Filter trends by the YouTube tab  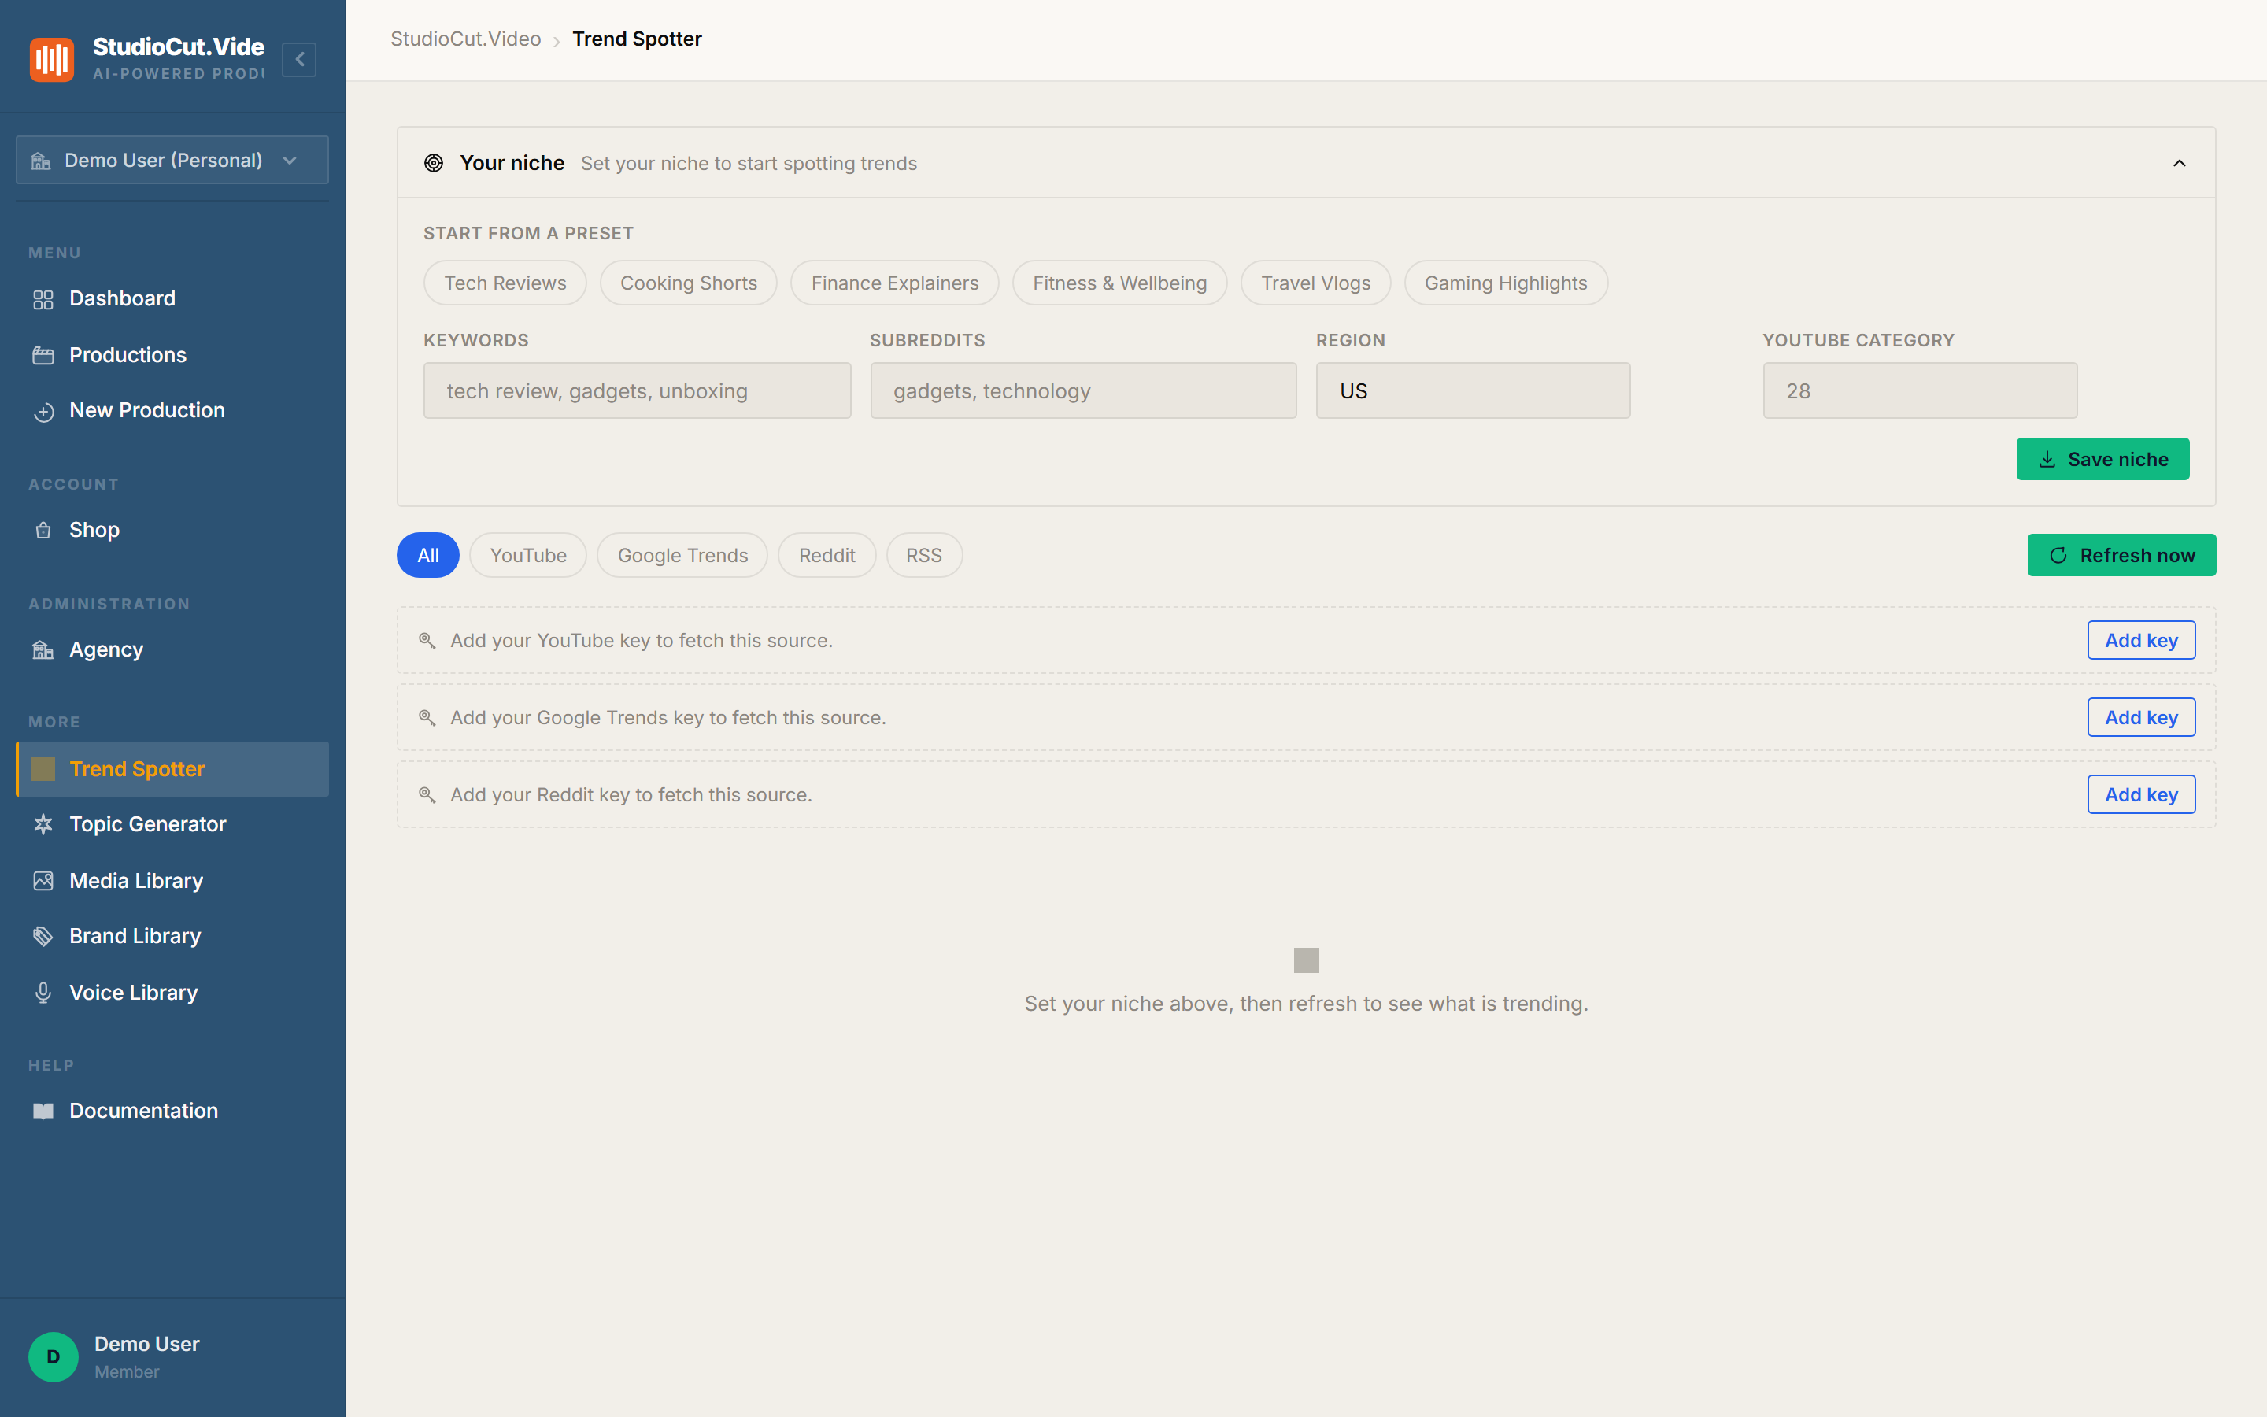coord(528,555)
